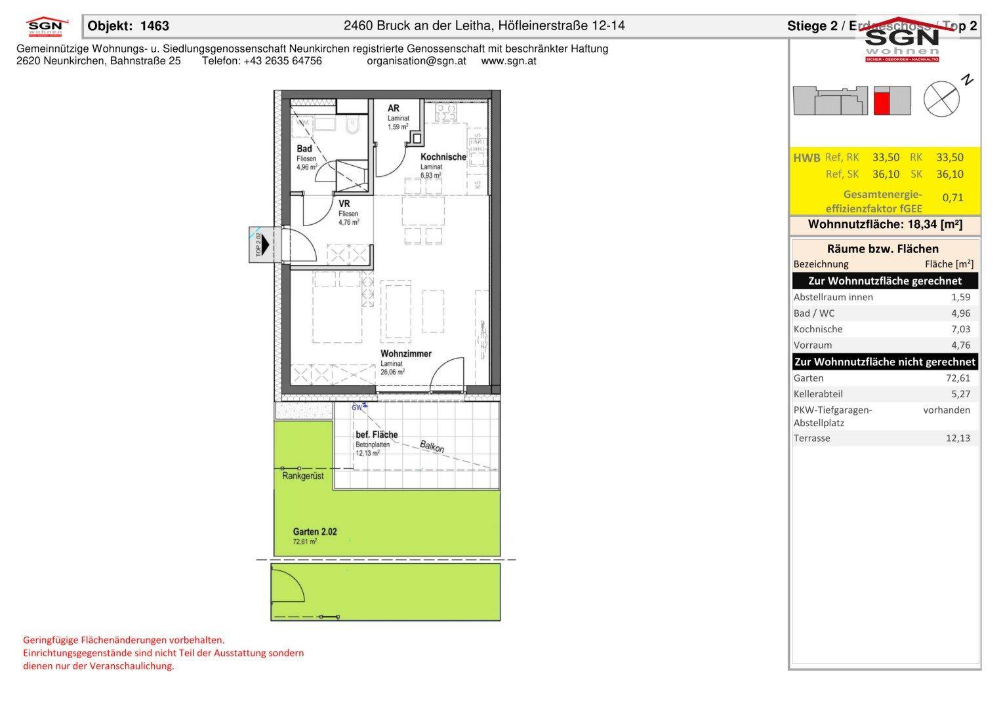This screenshot has width=1003, height=708.
Task: Click the 'Wohnnutzfläche: 18,34 [m²]' line
Action: coord(885,224)
